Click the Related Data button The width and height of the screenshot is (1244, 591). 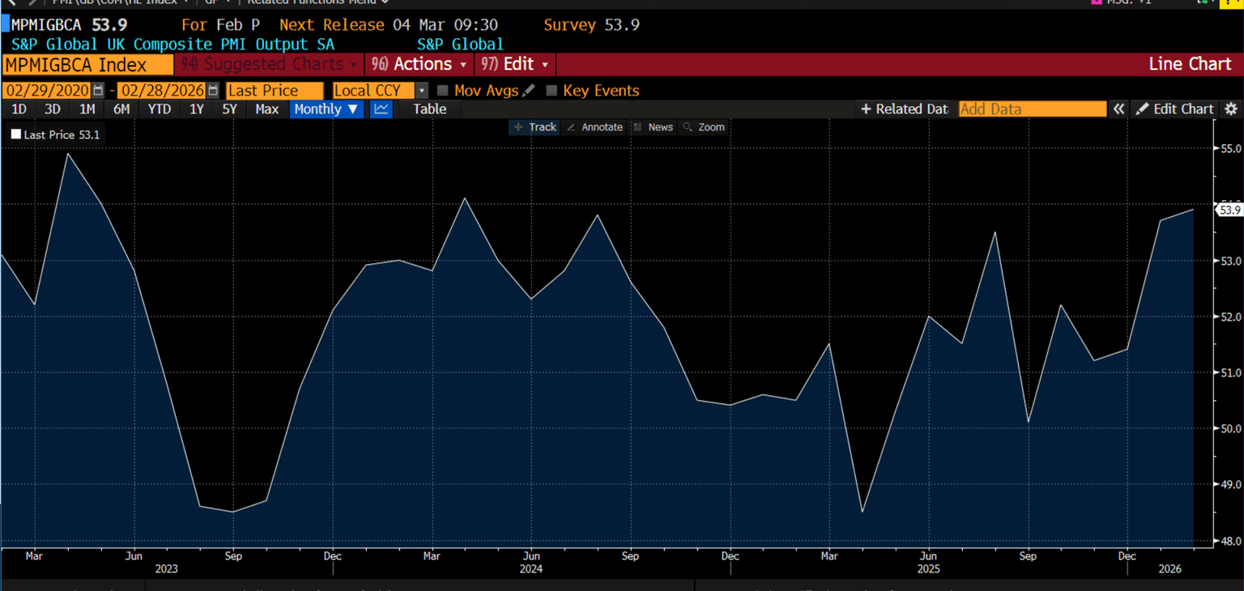(x=904, y=109)
